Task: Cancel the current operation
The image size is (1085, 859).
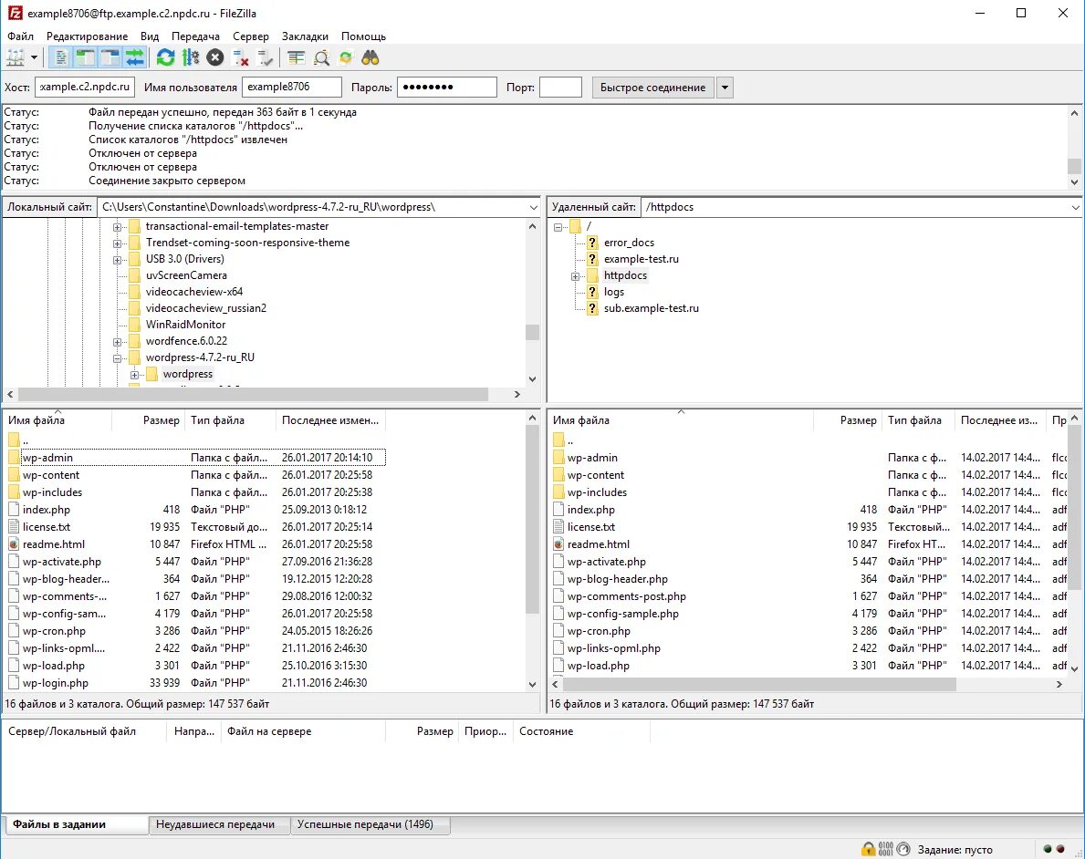Action: (215, 58)
